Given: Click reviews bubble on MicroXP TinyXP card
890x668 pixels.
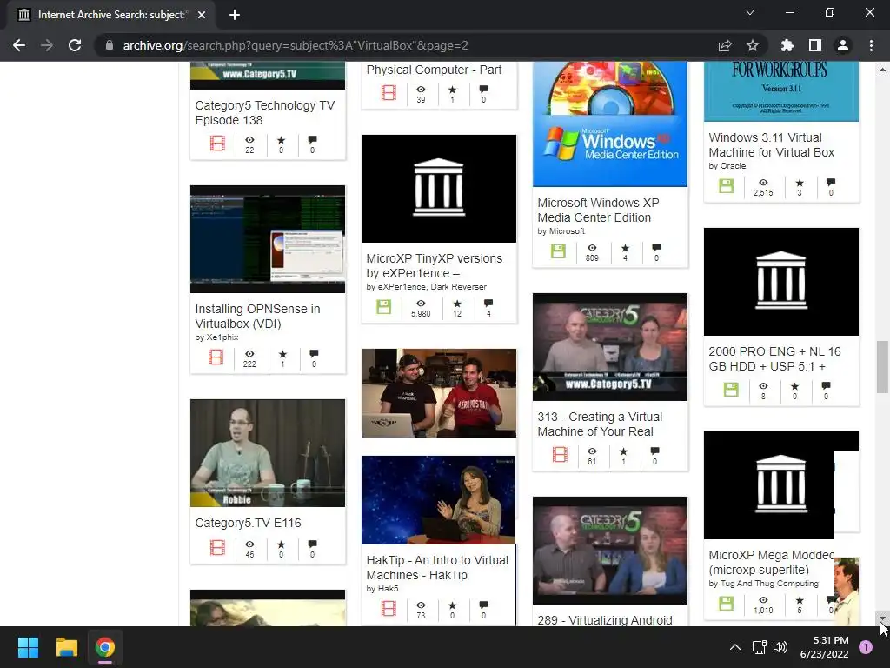Looking at the screenshot, I should coord(488,304).
